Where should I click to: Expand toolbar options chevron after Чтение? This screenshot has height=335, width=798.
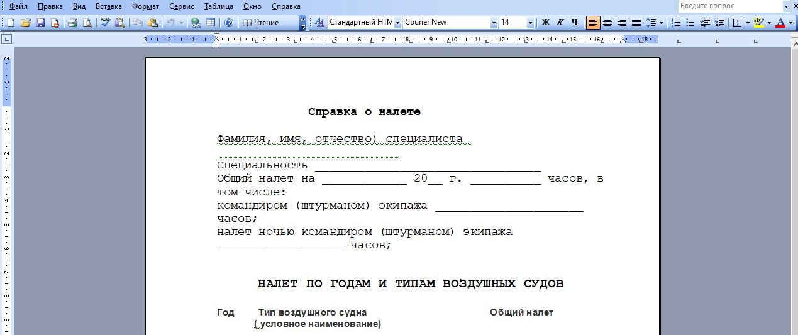tap(303, 23)
